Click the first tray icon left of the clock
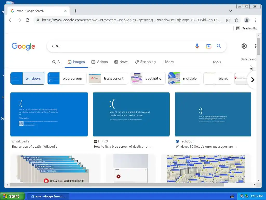 pos(242,196)
